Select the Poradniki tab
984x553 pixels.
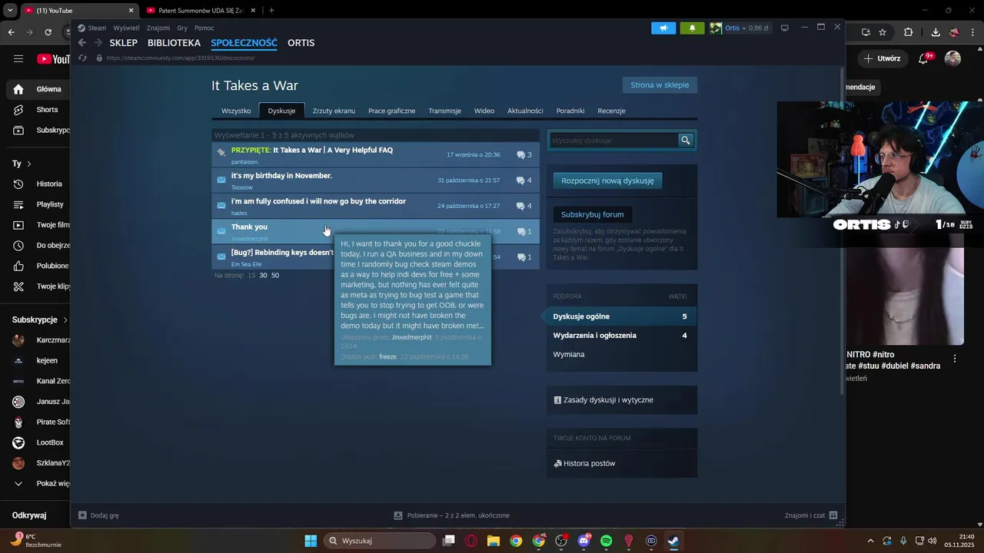(x=570, y=111)
